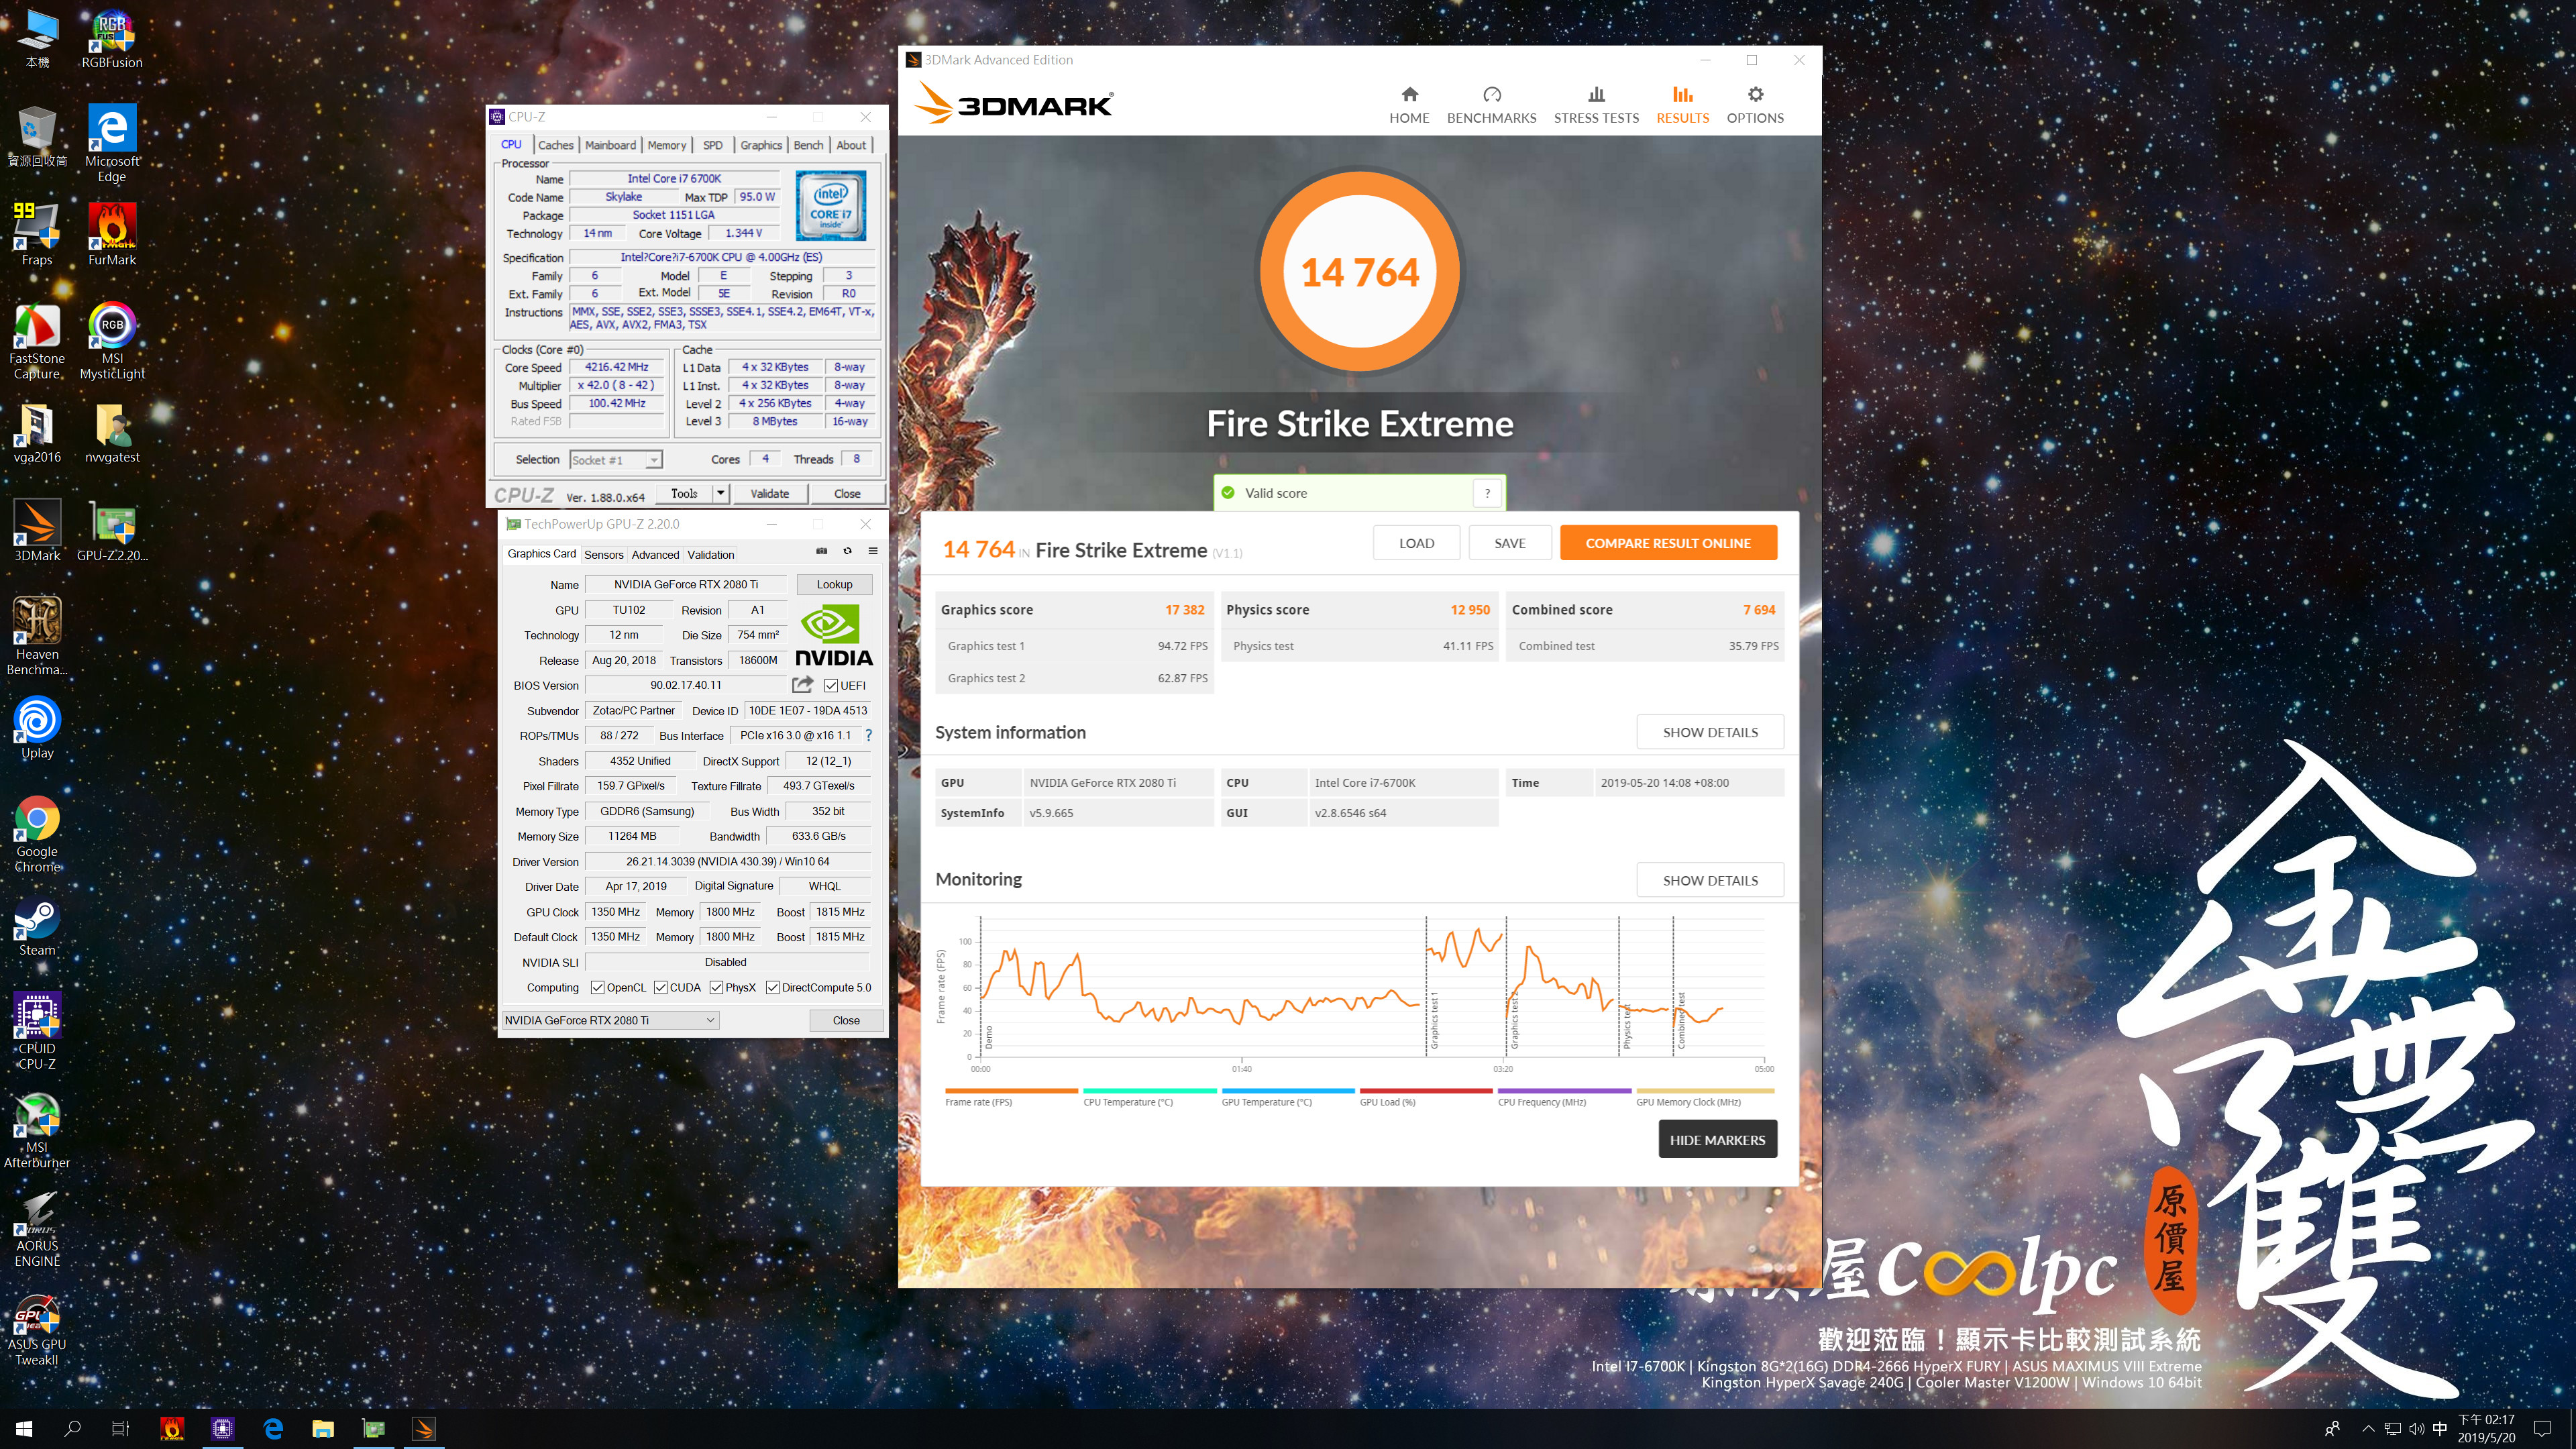Switch to the SPD tab in CPU-Z
Viewport: 2576px width, 1449px height.
713,145
